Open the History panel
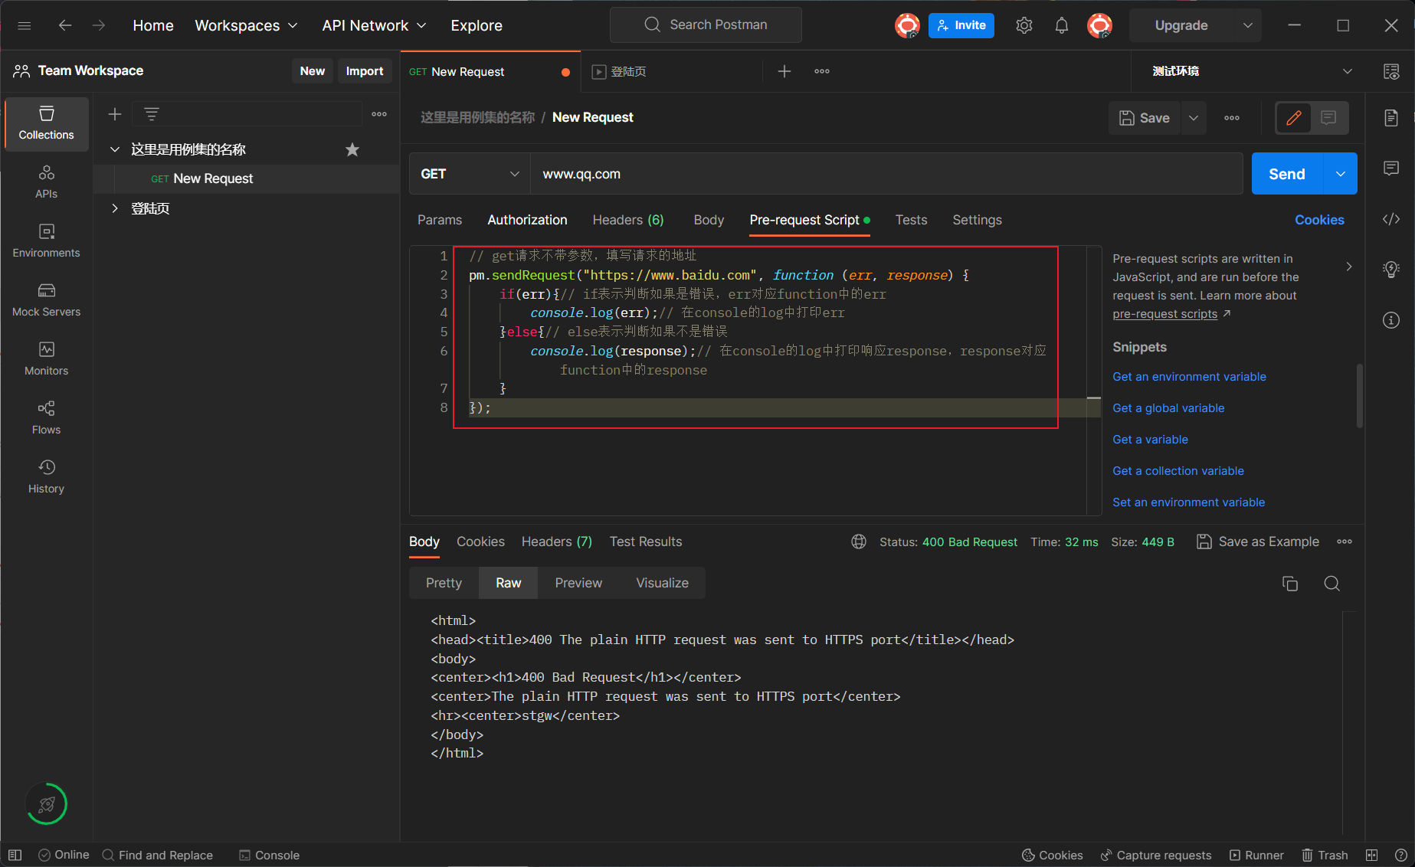 [46, 476]
